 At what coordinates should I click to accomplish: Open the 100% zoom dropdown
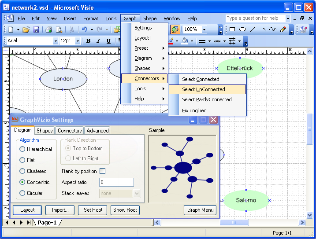204,29
